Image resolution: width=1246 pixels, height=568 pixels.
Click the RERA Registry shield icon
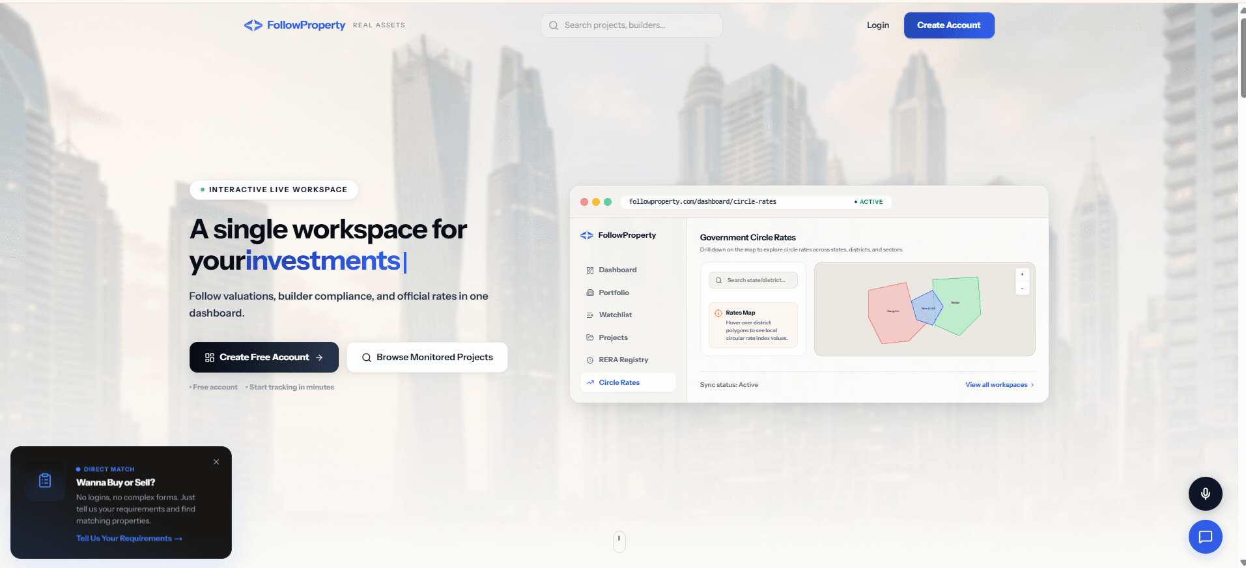590,360
